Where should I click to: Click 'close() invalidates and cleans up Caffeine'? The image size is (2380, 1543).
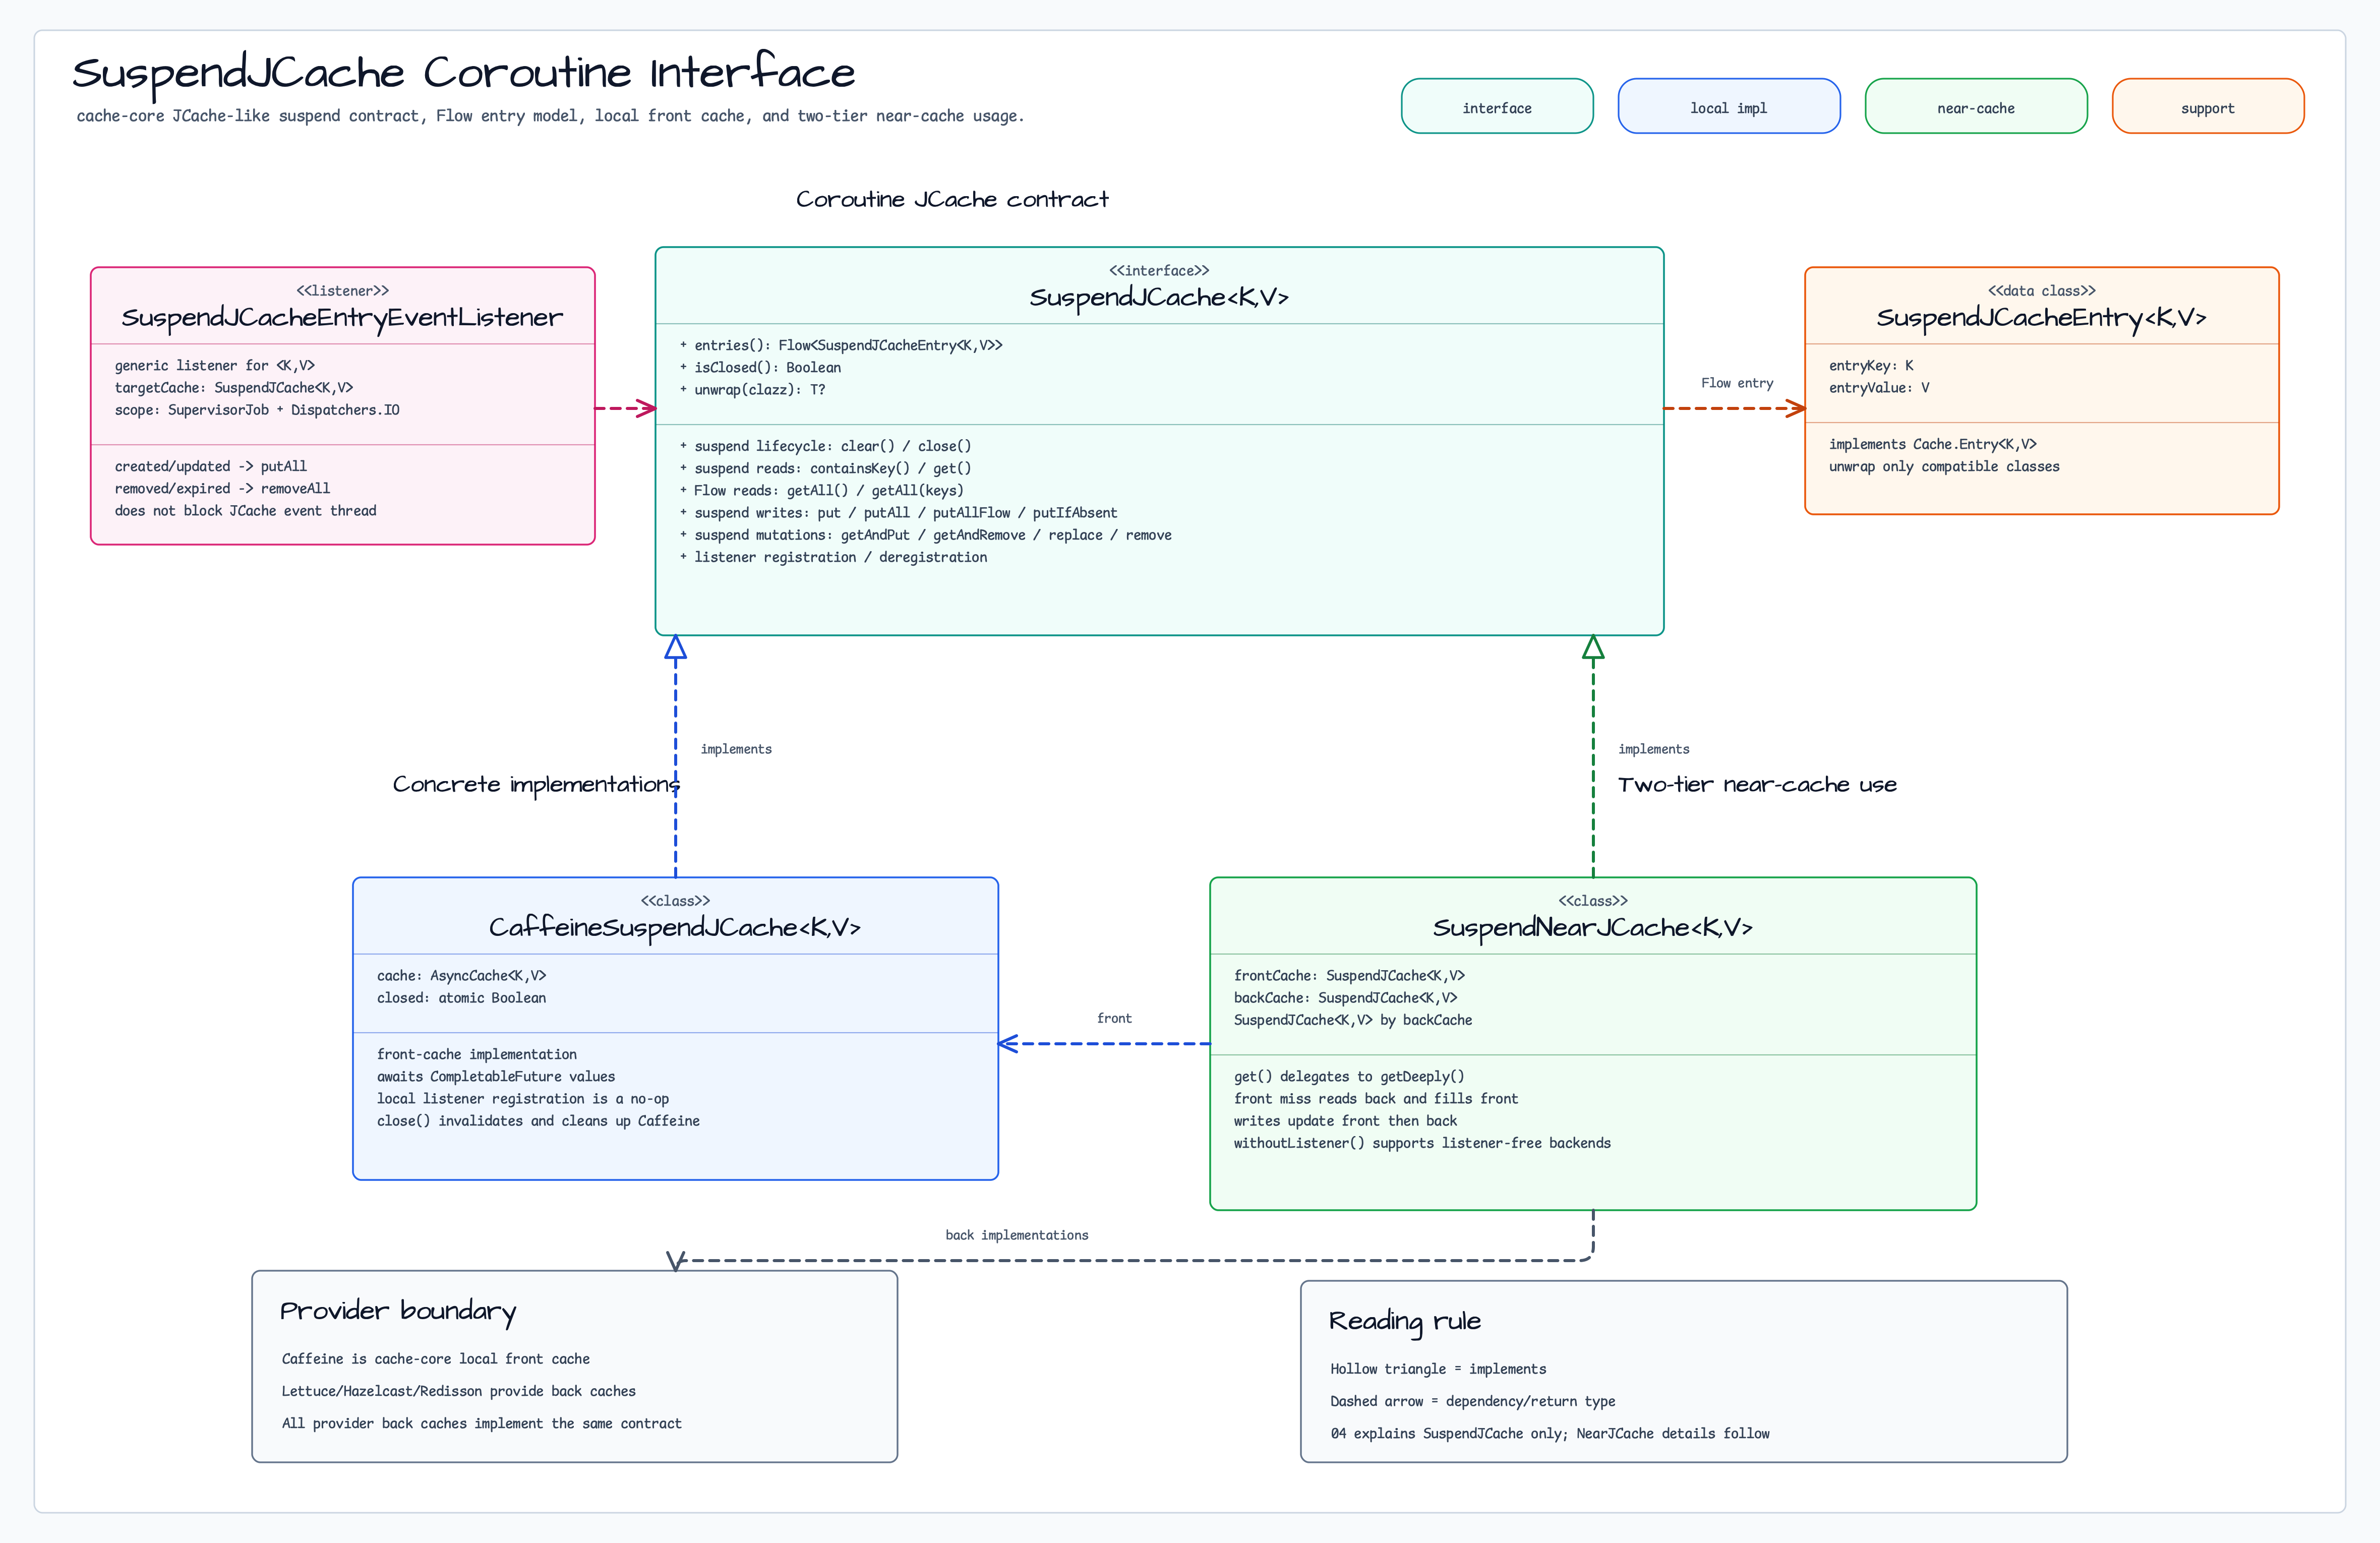[x=538, y=1121]
